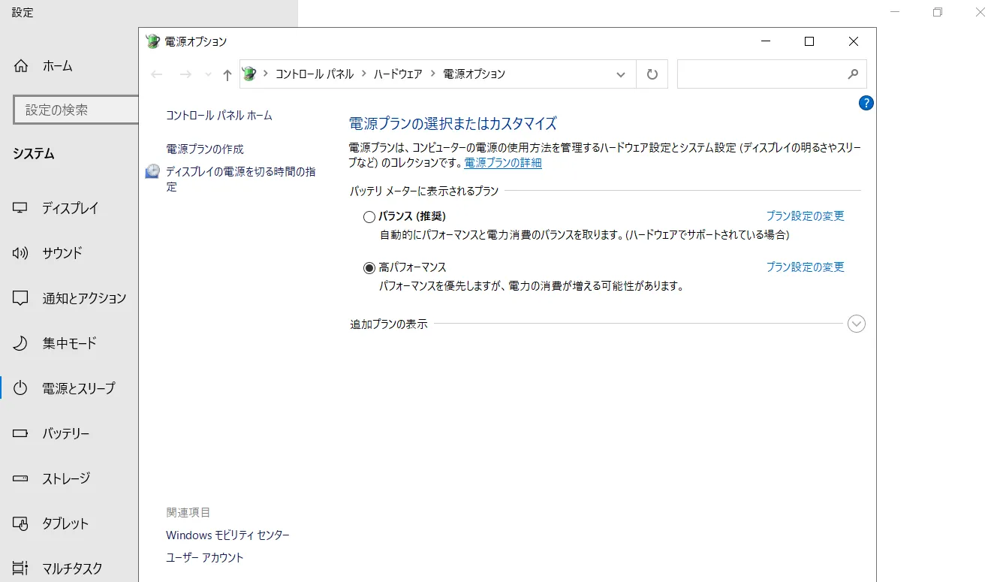
Task: Refresh the page with the refresh icon
Action: pos(652,74)
